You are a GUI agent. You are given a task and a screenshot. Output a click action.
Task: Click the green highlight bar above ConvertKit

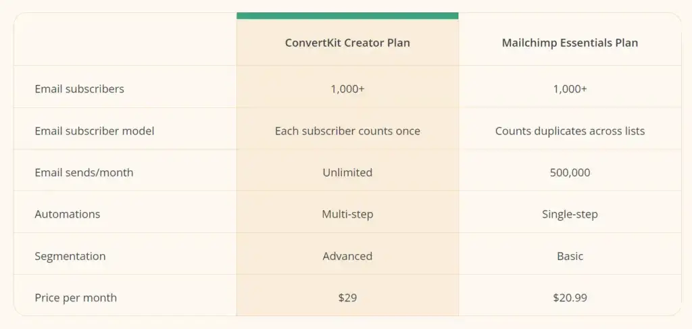point(347,16)
